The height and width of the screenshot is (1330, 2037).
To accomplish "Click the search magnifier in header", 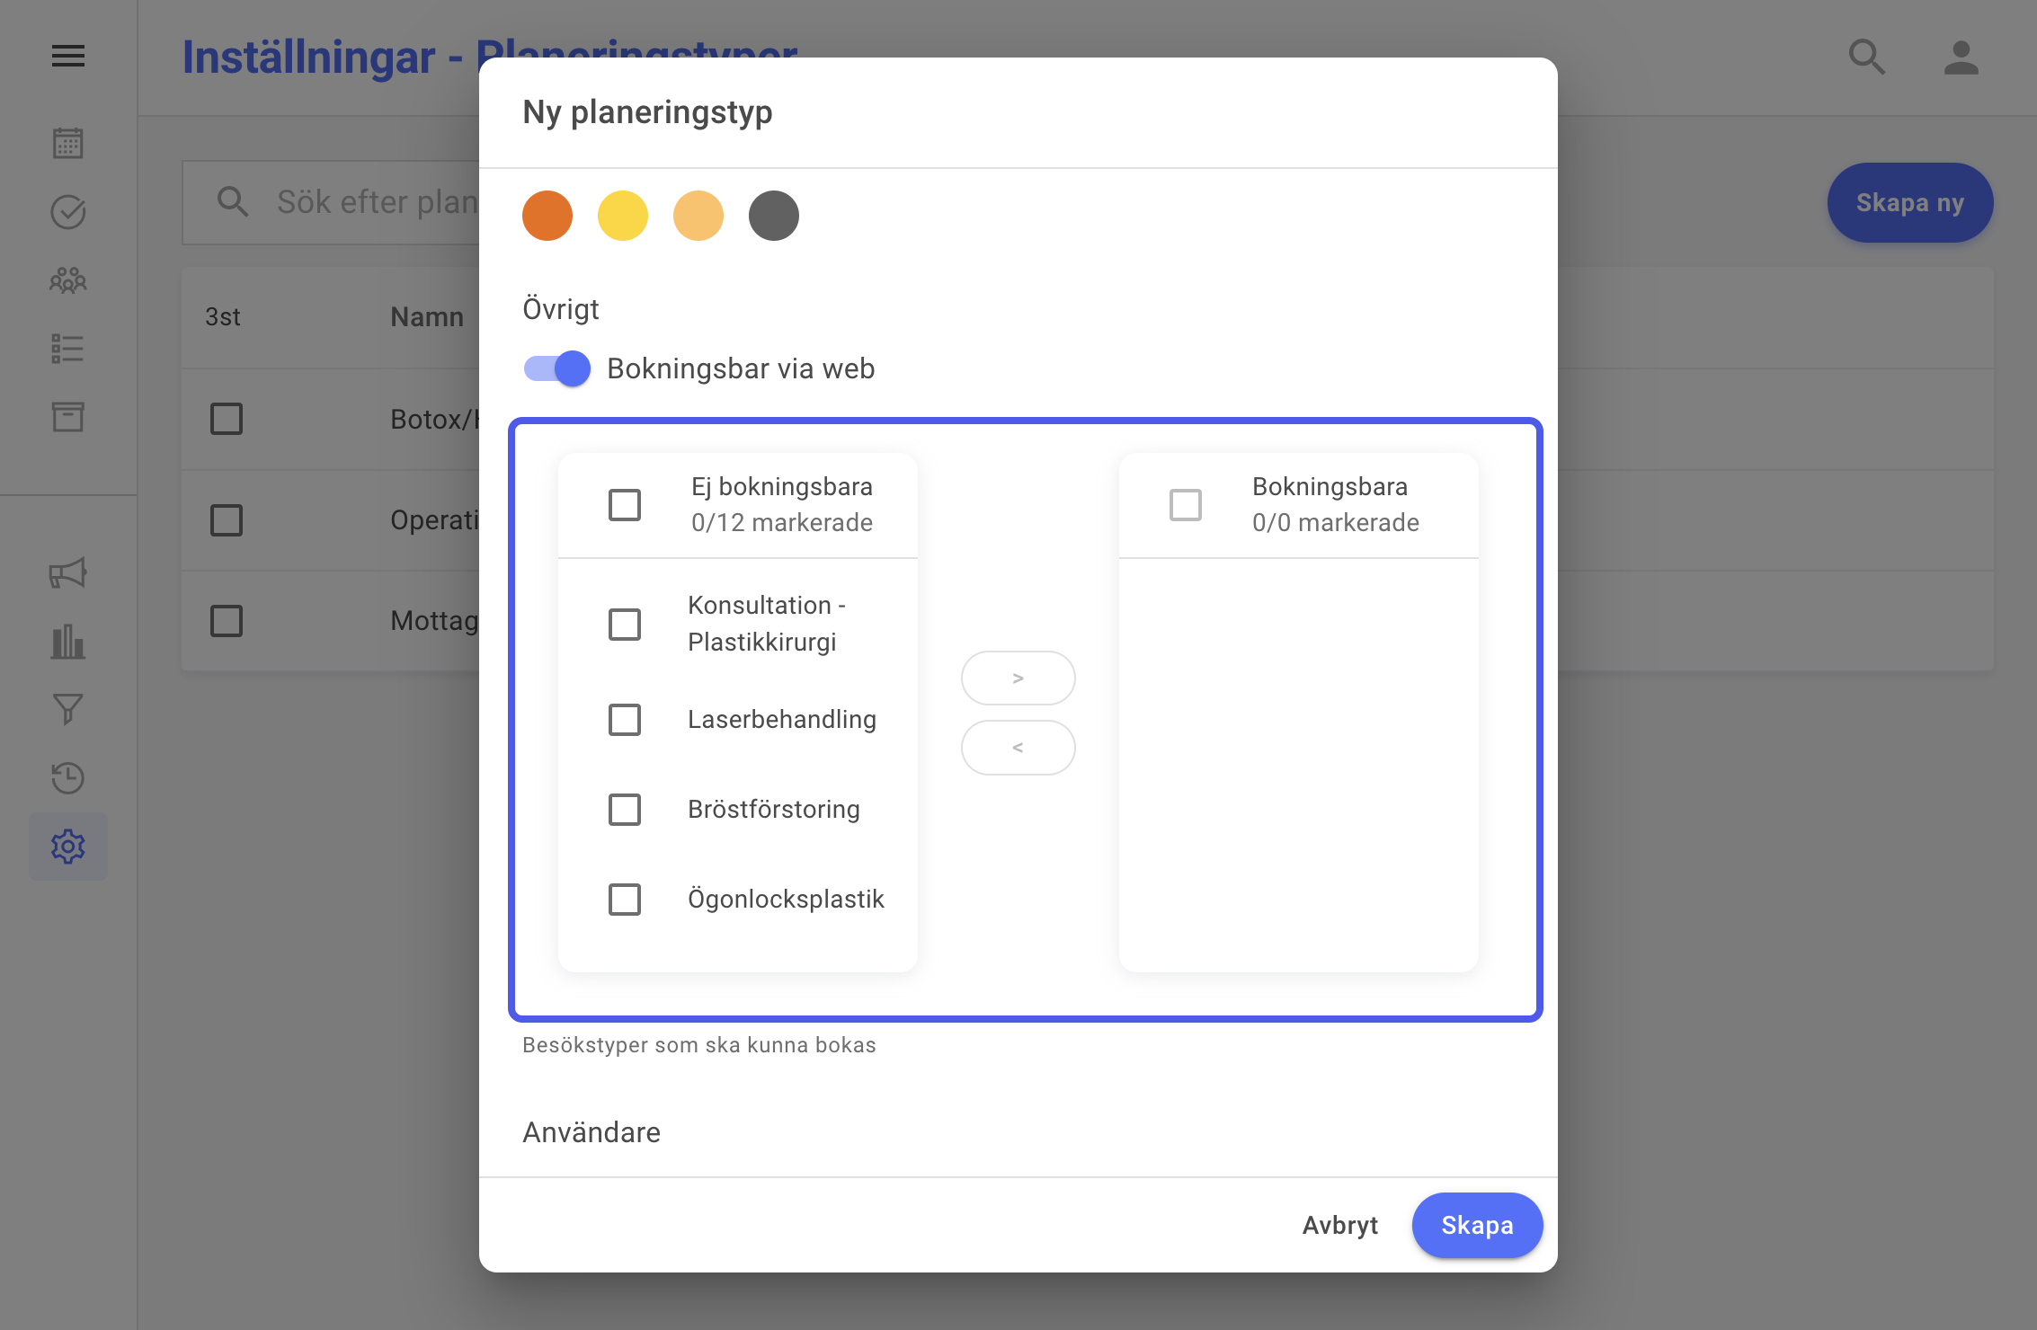I will coord(1867,58).
